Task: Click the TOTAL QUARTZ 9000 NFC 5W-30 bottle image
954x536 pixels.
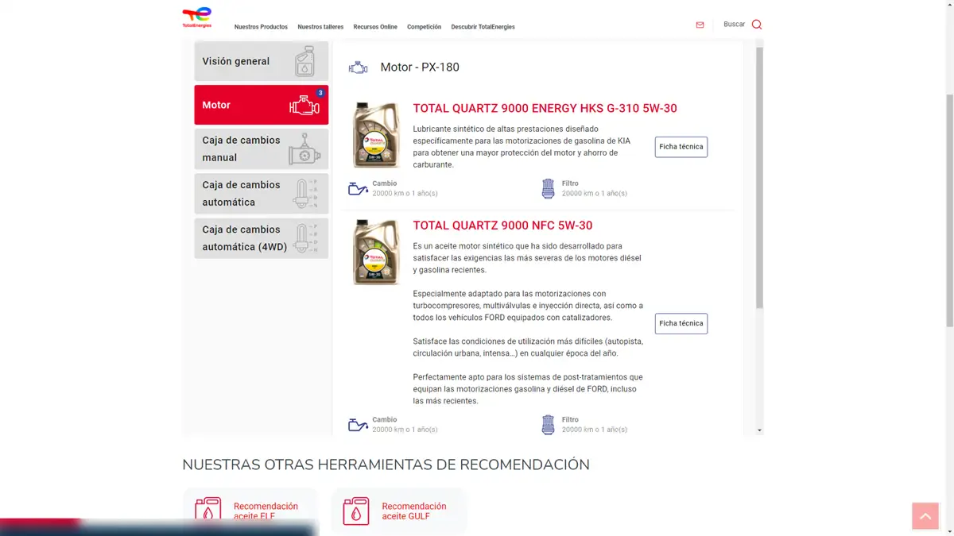Action: coord(376,252)
